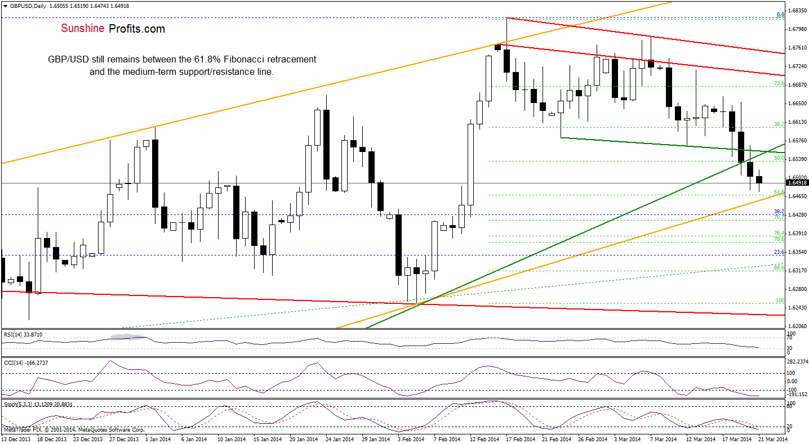Click the 21 Mar 2014 date label
The height and width of the screenshot is (444, 809).
[774, 439]
